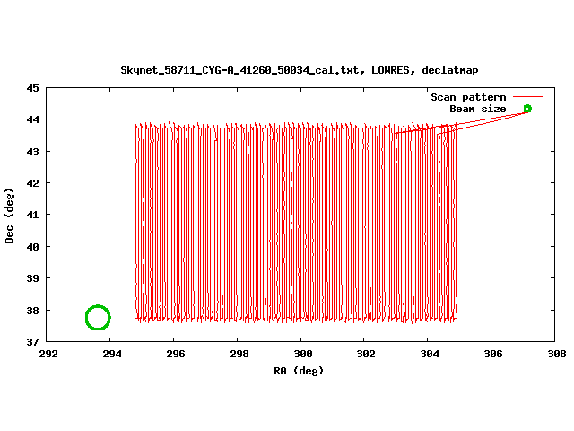Image resolution: width=574 pixels, height=431 pixels.
Task: Click the Dec axis tick label 42
Action: pos(32,183)
